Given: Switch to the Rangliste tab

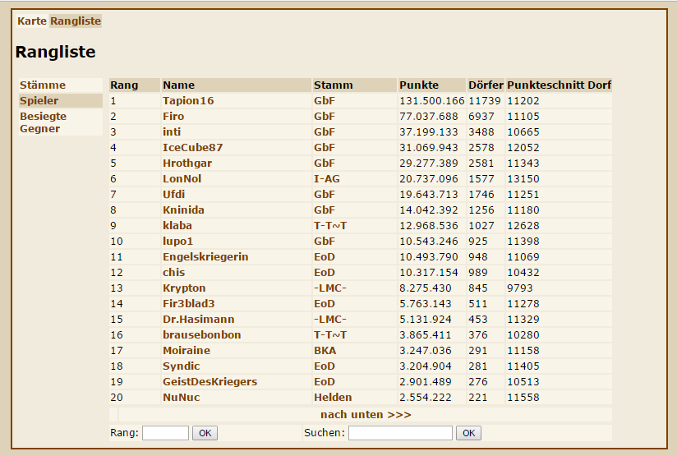Looking at the screenshot, I should 76,21.
